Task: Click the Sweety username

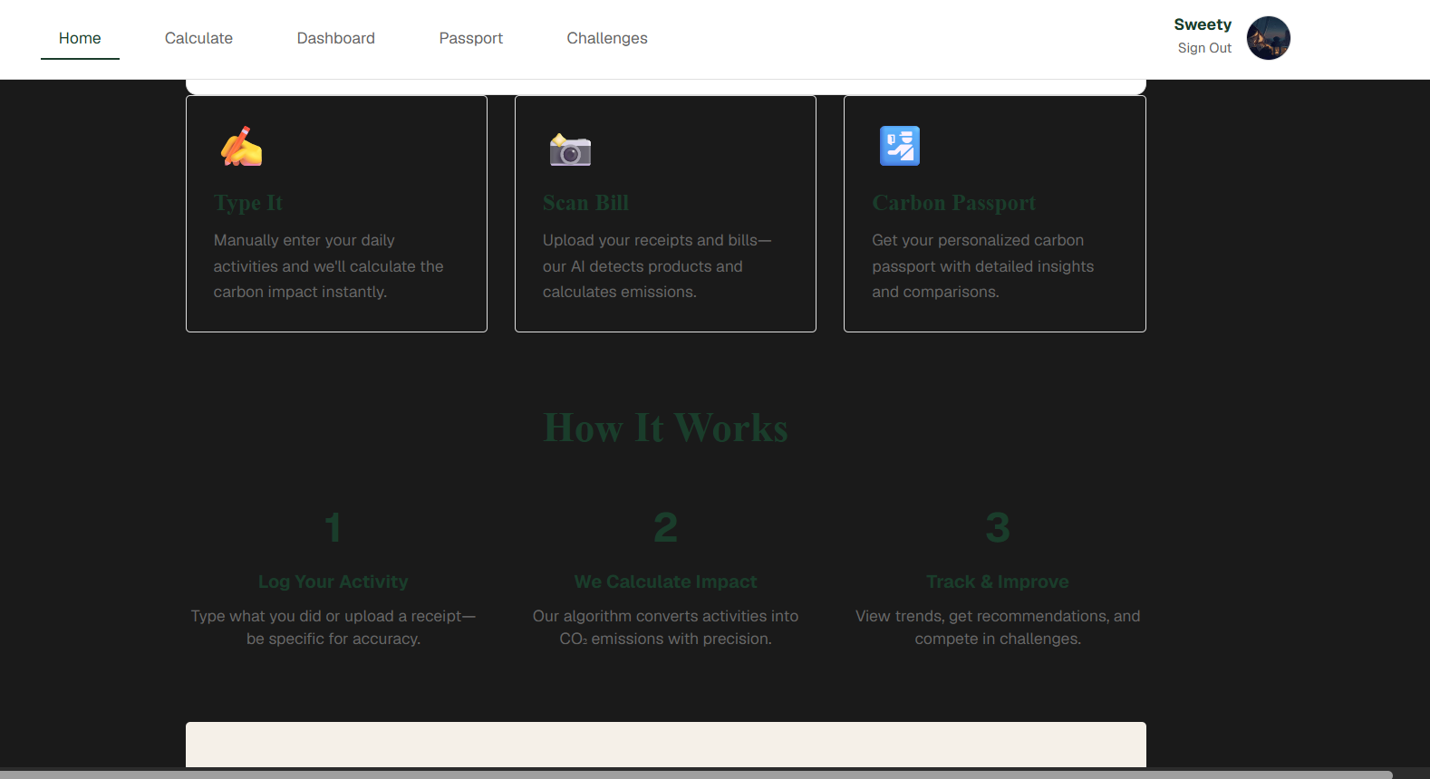Action: (1203, 24)
